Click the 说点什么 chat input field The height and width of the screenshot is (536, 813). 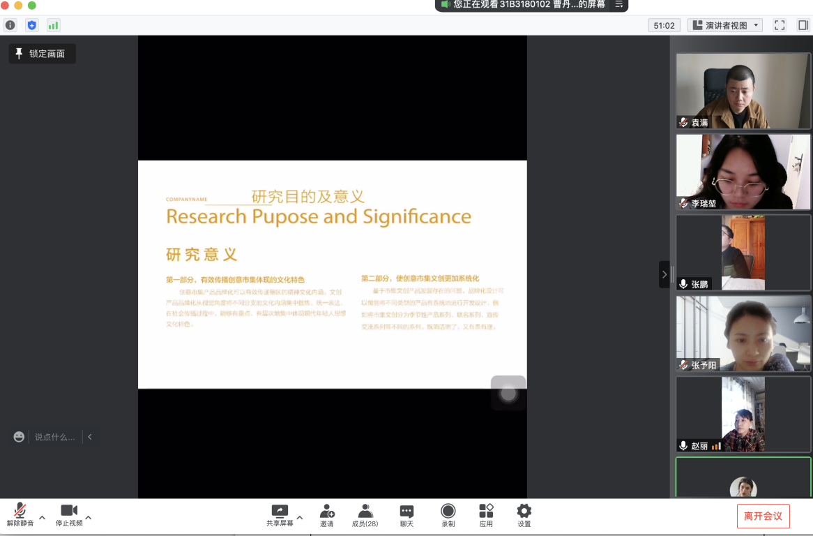pos(54,437)
